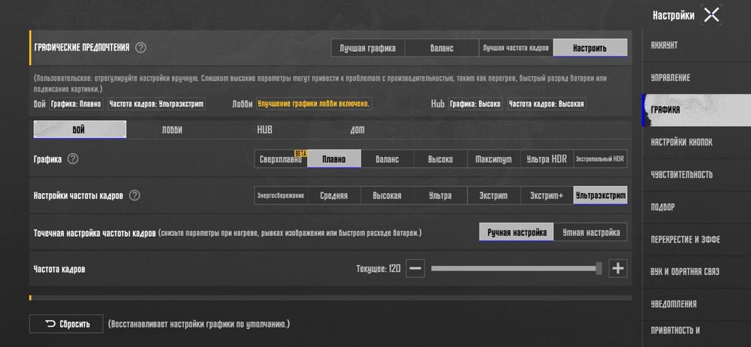
Task: Enable Ручная настройка frame tuning
Action: click(517, 232)
